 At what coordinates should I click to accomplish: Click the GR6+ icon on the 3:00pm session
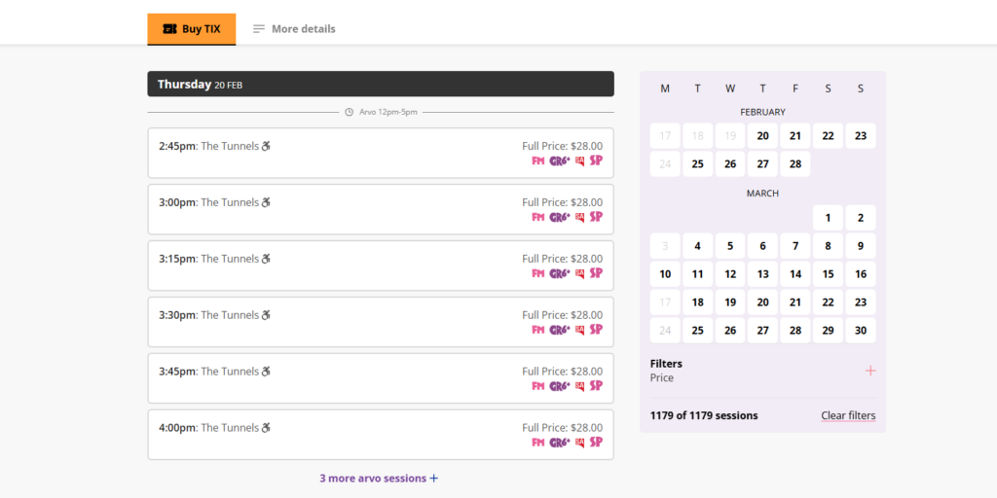pyautogui.click(x=559, y=217)
